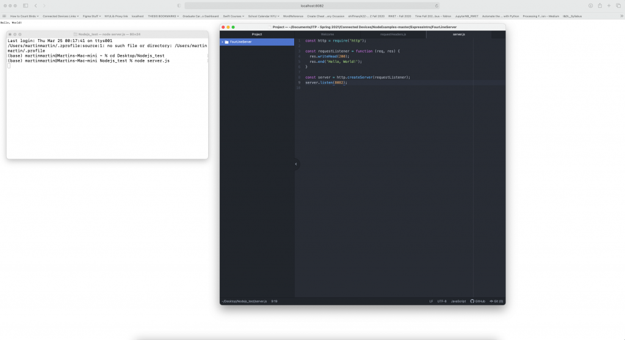Click the Safari sidebar toggle icon
Image resolution: width=625 pixels, height=340 pixels.
(26, 5)
